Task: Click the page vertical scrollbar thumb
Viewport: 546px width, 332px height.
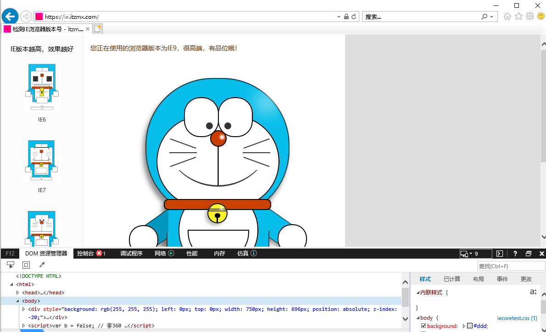Action: click(x=543, y=106)
